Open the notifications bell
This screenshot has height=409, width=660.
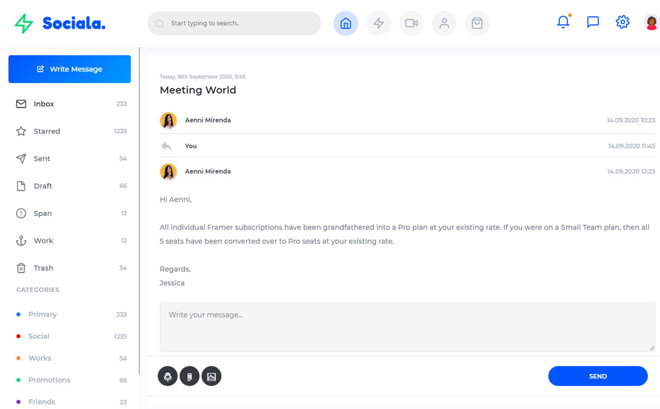point(563,22)
